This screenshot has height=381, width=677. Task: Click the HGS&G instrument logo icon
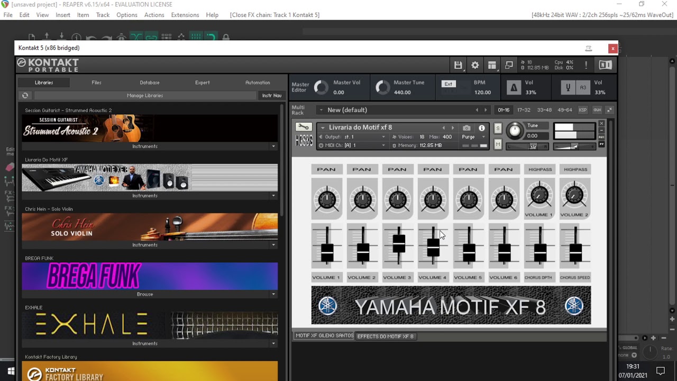304,141
